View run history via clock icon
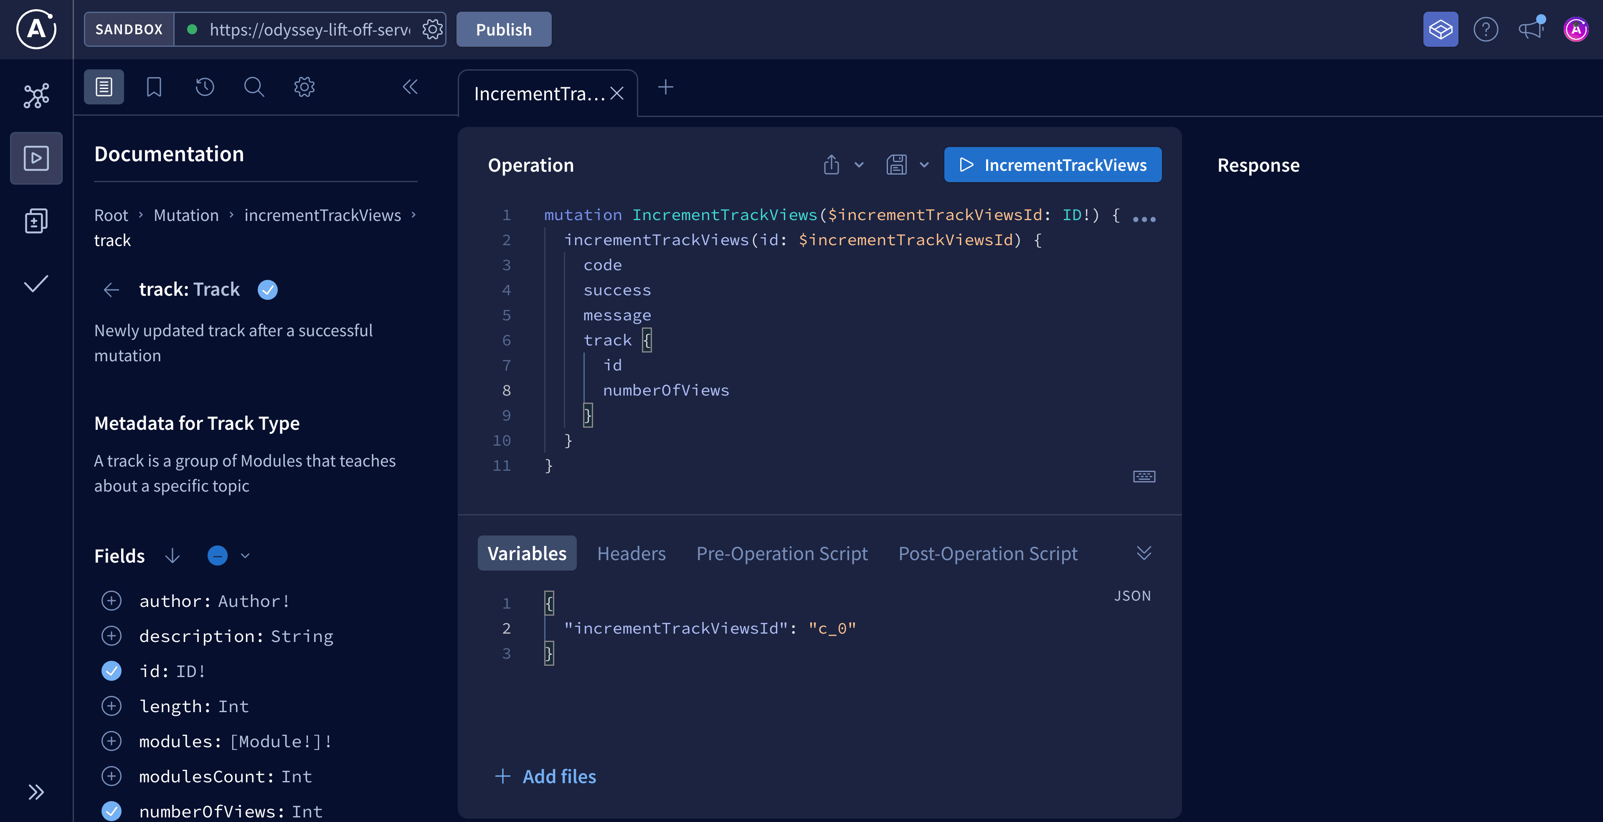This screenshot has width=1603, height=822. pyautogui.click(x=204, y=86)
